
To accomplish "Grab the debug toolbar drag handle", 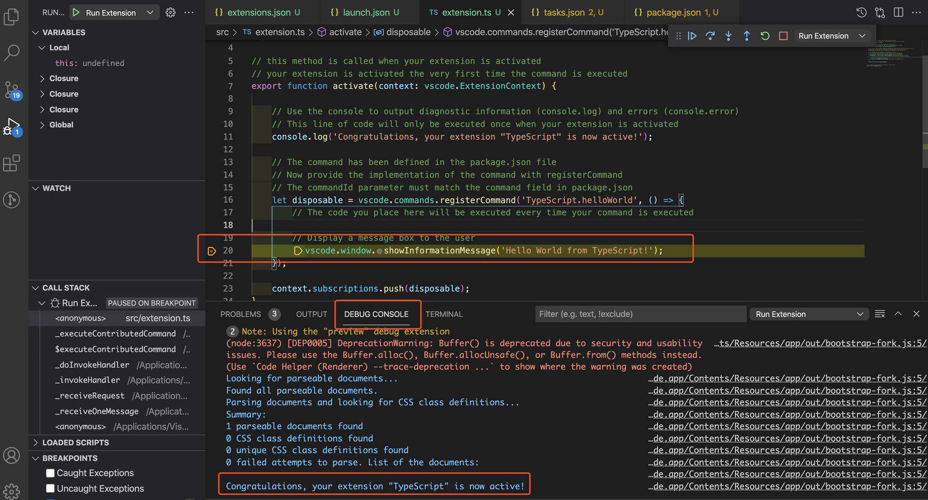I will click(678, 36).
